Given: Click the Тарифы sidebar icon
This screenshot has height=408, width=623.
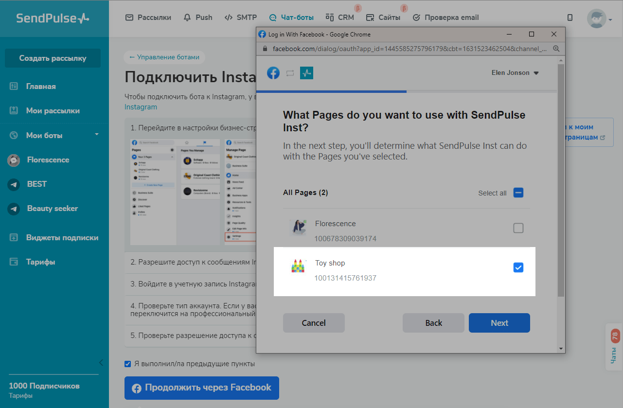Looking at the screenshot, I should point(14,262).
